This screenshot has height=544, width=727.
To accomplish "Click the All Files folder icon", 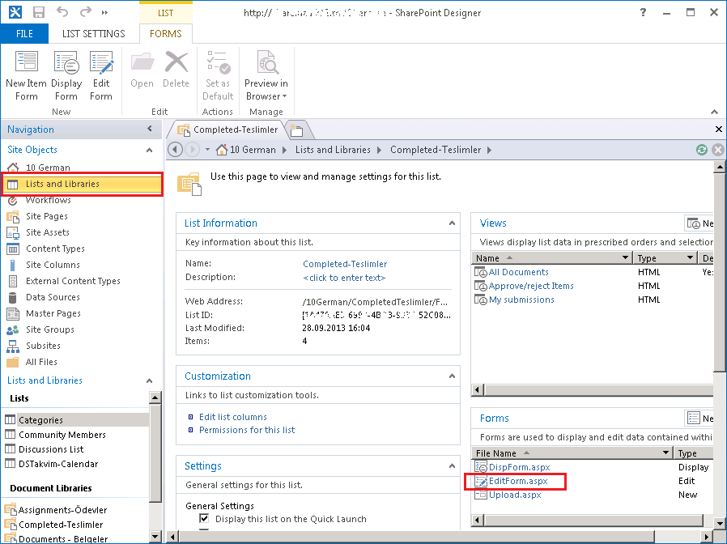I will coord(13,362).
